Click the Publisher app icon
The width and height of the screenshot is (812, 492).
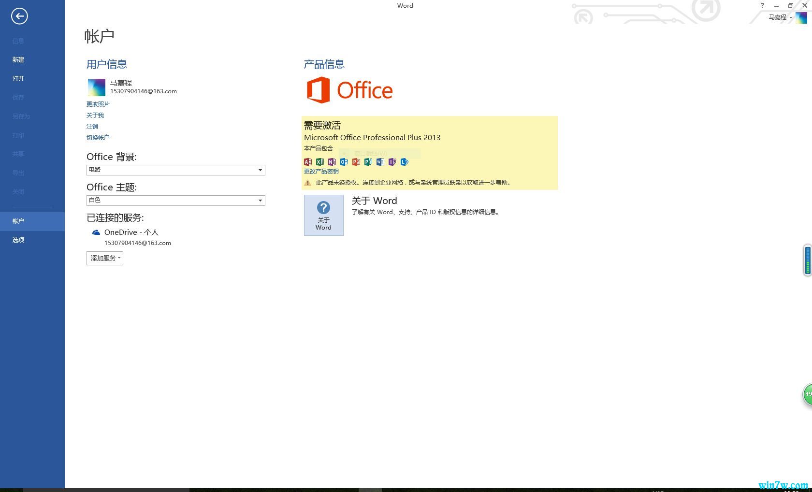tap(368, 162)
